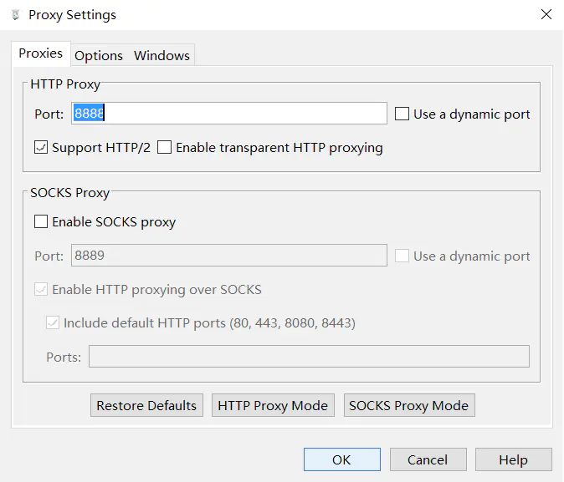Enable dynamic port for HTTP Proxy

click(402, 114)
